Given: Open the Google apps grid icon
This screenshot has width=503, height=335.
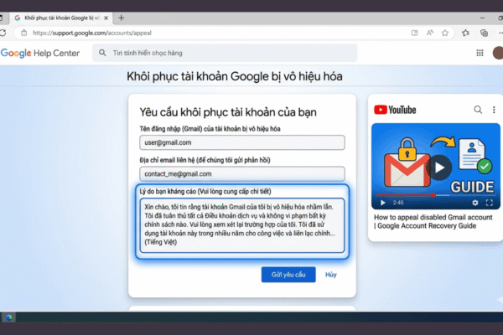Looking at the screenshot, I should tap(480, 53).
